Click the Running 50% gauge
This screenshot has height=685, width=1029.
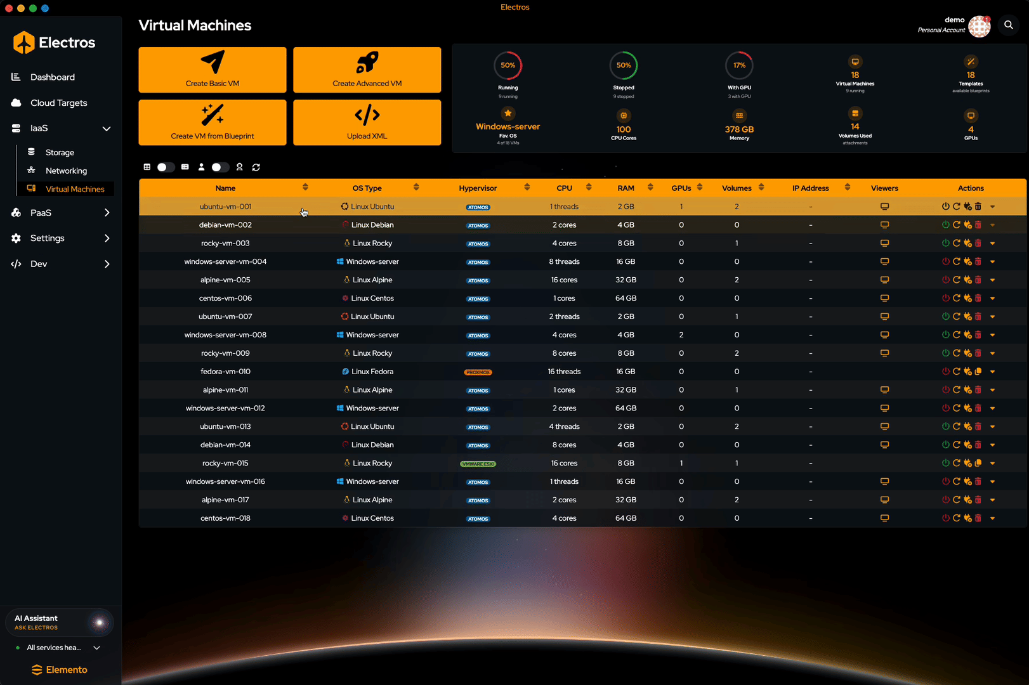click(508, 65)
